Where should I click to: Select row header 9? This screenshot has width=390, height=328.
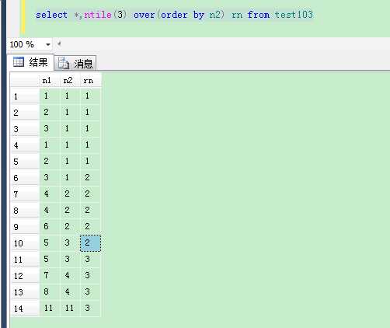25,227
